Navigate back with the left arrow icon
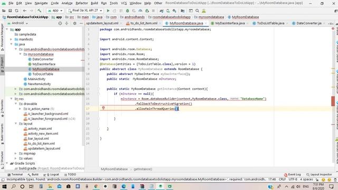The width and height of the screenshot is (338, 190). pyautogui.click(x=25, y=11)
